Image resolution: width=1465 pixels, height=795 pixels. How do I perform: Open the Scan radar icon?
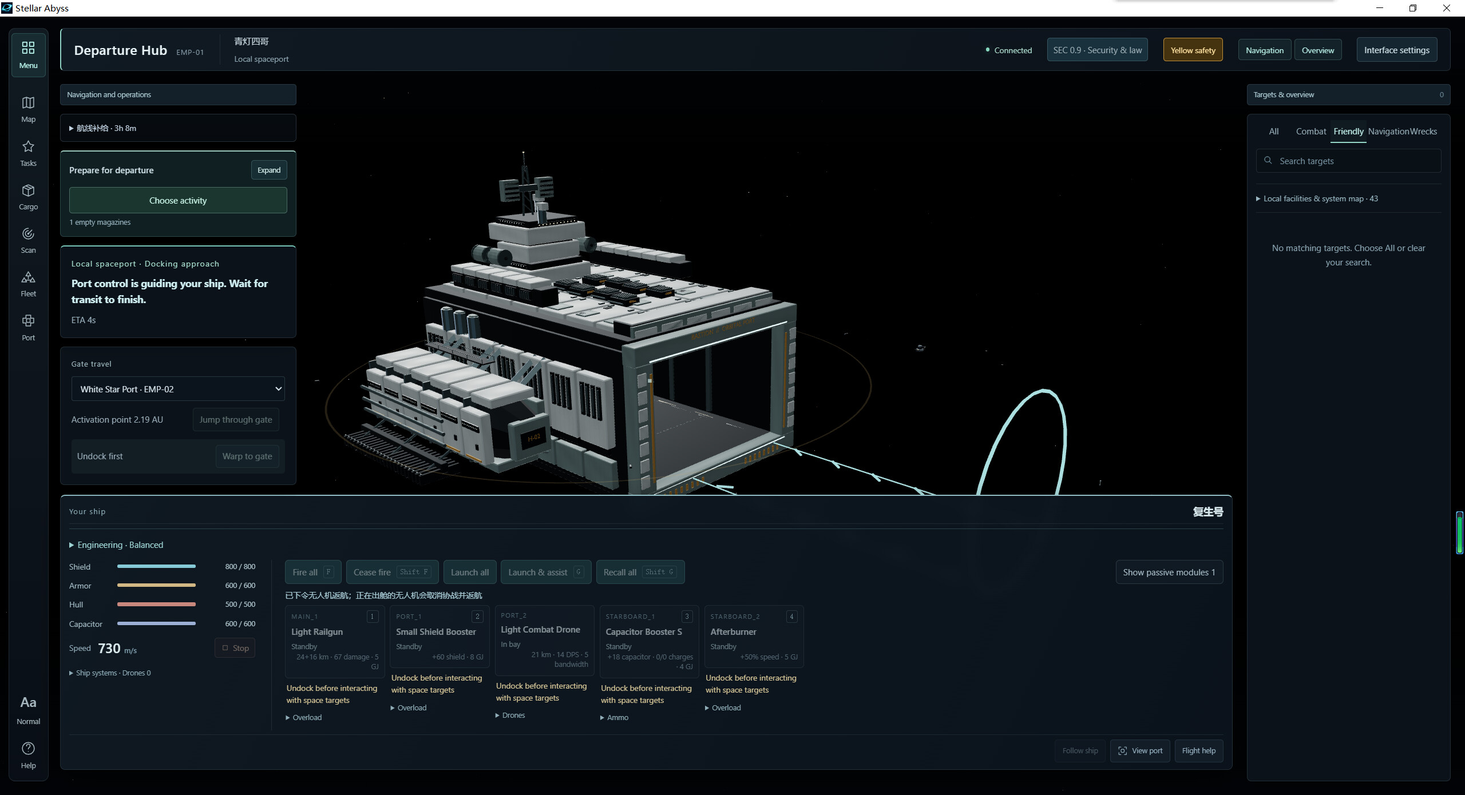click(x=28, y=240)
